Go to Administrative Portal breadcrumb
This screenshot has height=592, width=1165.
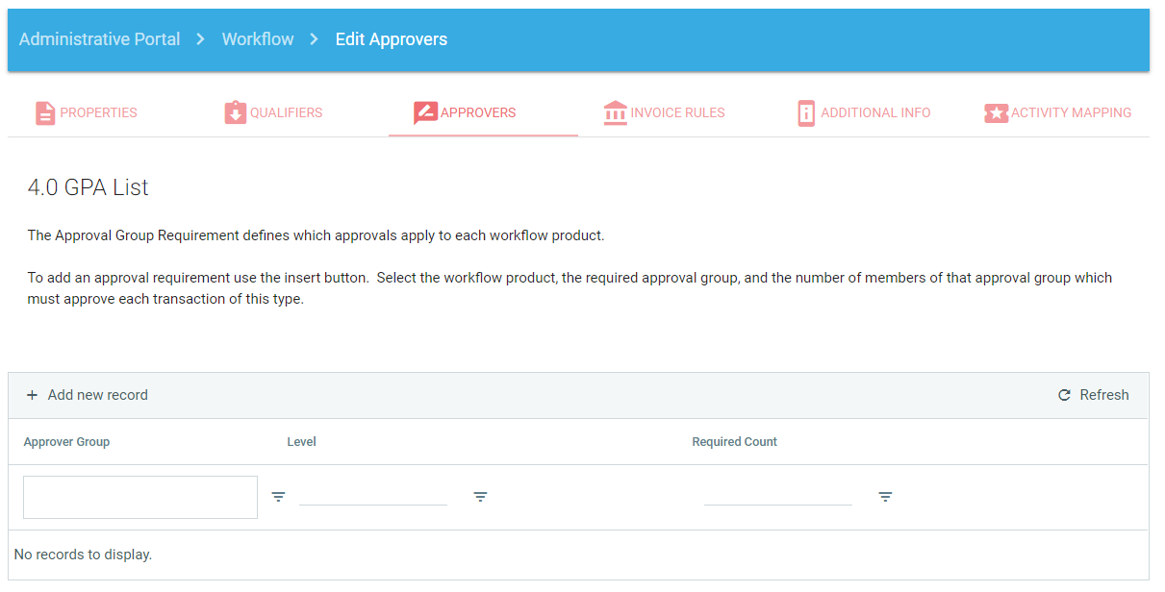tap(99, 39)
